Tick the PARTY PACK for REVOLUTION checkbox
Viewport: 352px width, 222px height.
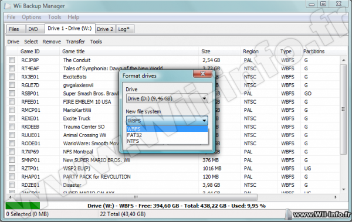click(x=12, y=176)
